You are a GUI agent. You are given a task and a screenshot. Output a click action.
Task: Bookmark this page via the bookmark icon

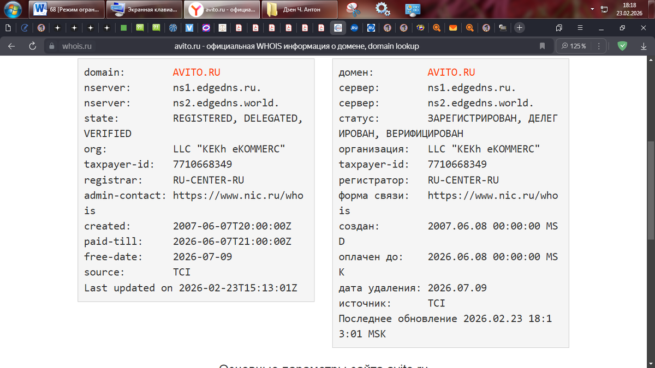[x=542, y=46]
